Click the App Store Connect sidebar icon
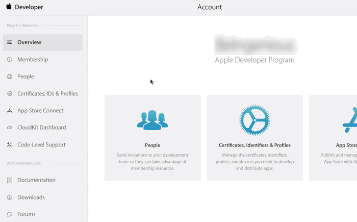The image size is (357, 222). 10,111
